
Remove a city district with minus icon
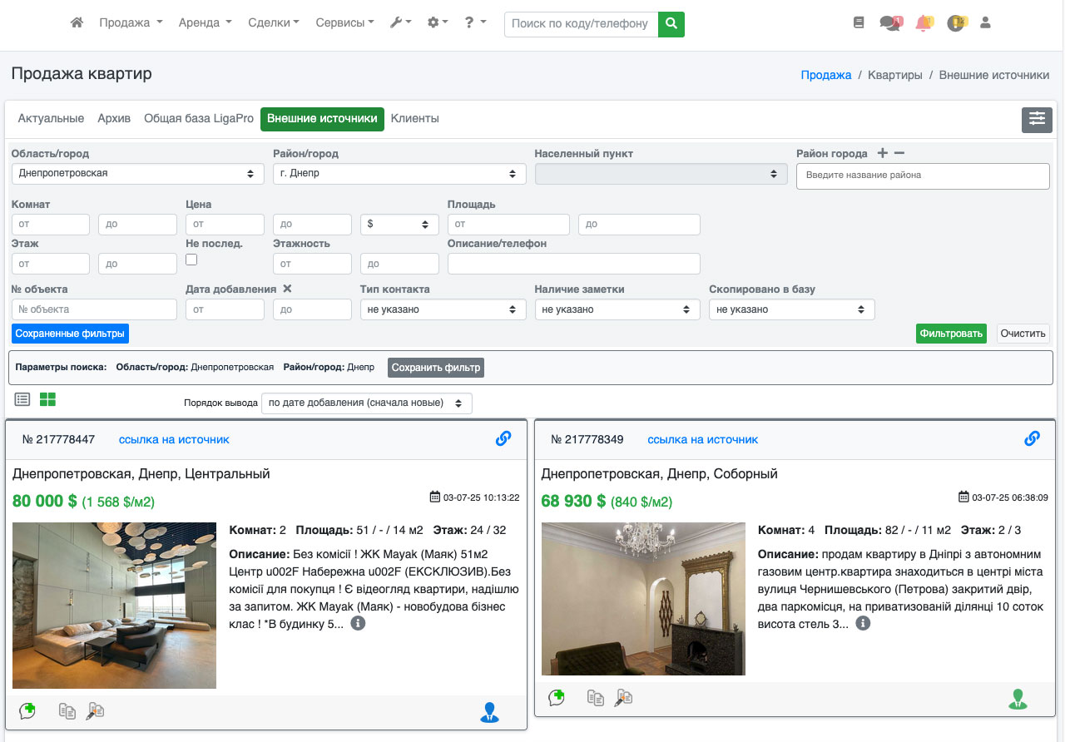point(899,153)
